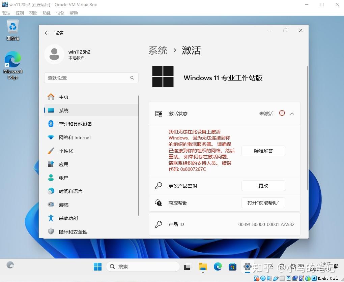Screen dimensions: 344x282
Task: Click the 打开"获取帮助" button
Action: (263, 203)
